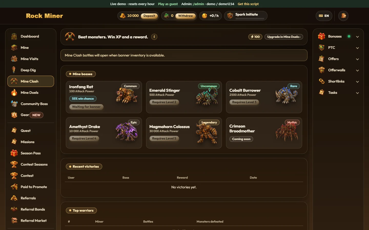Click the Dashboard icon in the sidebar
369x230 pixels.
14,36
